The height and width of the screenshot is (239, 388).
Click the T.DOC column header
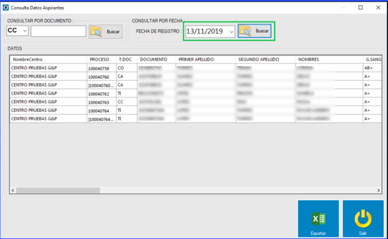(127, 60)
